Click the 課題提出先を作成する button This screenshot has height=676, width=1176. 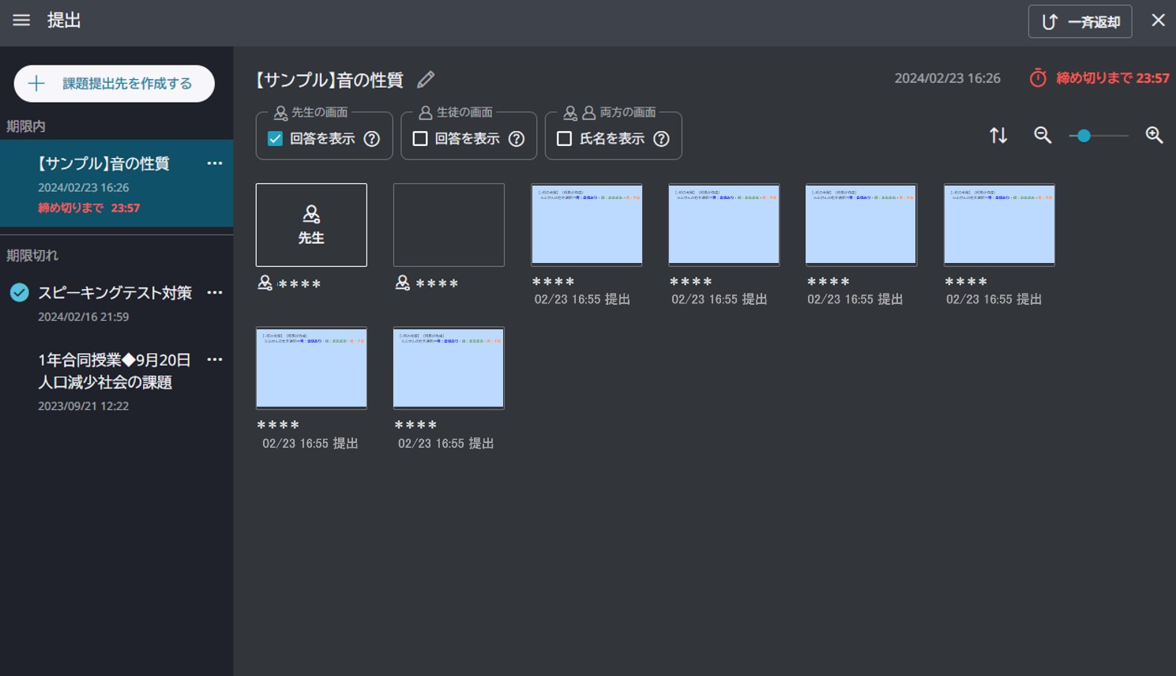point(114,83)
